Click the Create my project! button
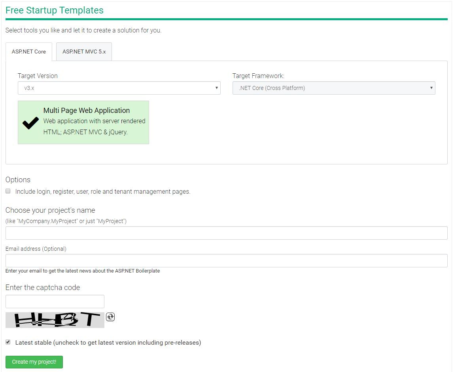 coord(34,362)
